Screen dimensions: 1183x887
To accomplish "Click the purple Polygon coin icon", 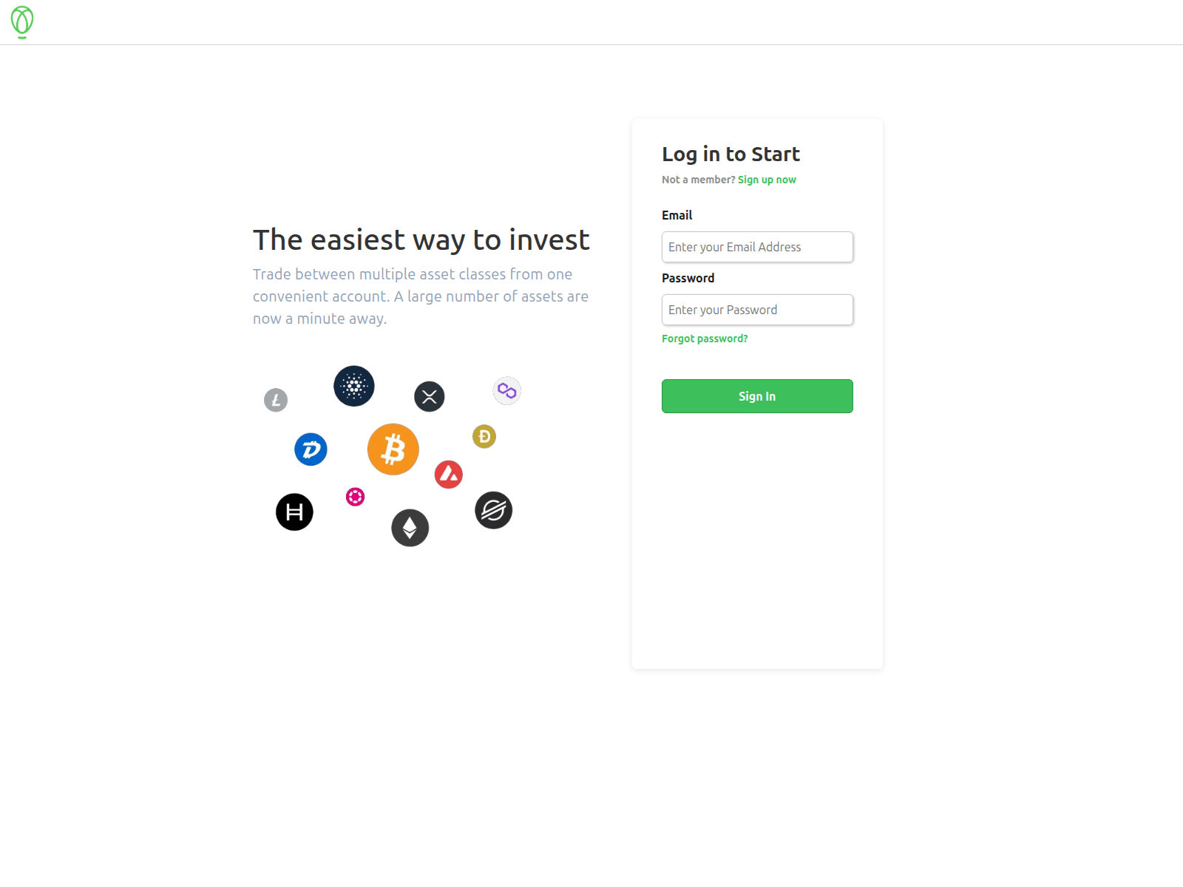I will pyautogui.click(x=507, y=390).
